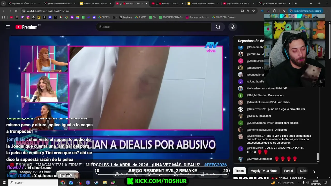Image resolution: width=331 pixels, height=186 pixels.
Task: Expand hidden system tray icons chevron
Action: [299, 183]
